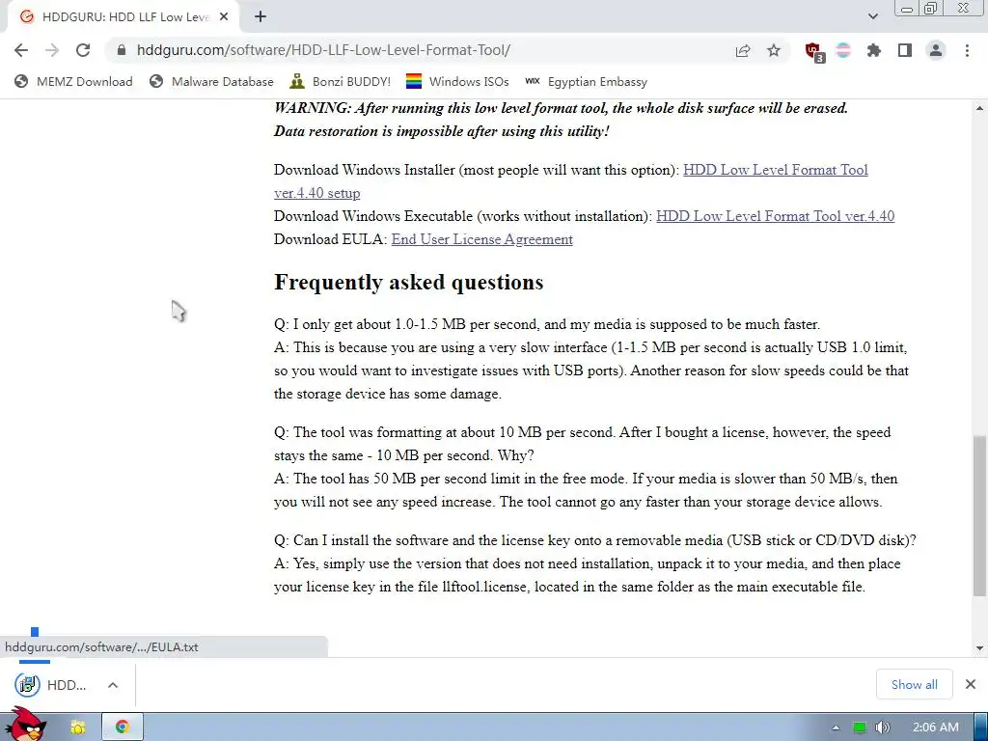Click Show all downloads

pos(914,684)
